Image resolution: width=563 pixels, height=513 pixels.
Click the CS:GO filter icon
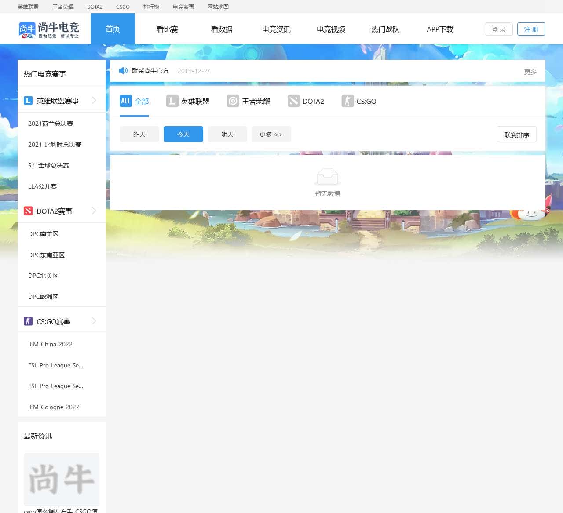[x=347, y=101]
